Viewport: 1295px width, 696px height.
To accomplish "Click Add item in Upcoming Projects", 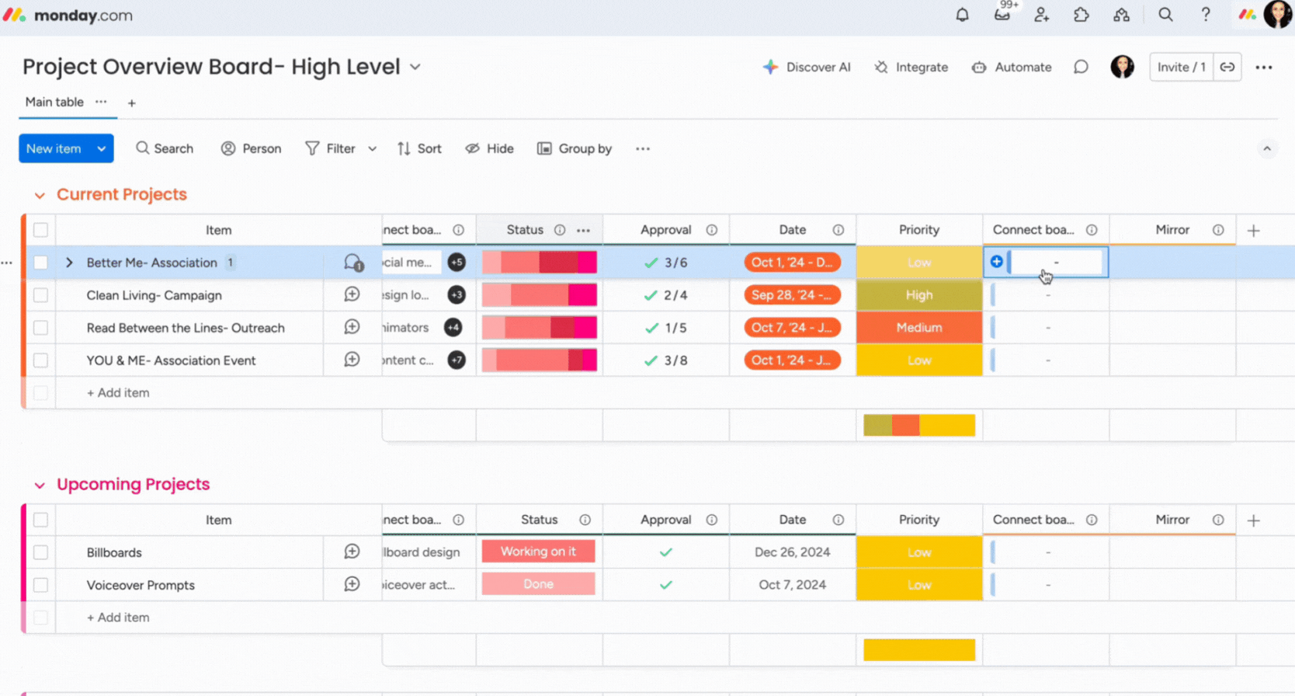I will coord(118,618).
